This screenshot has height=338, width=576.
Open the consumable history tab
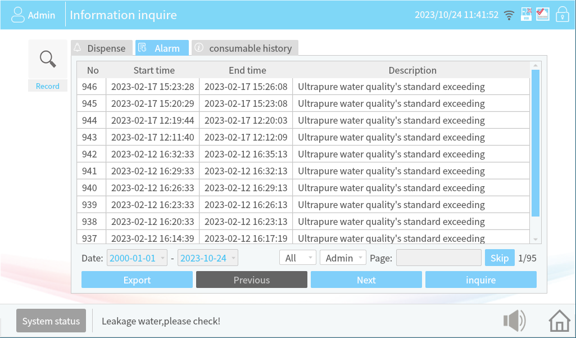coord(245,48)
